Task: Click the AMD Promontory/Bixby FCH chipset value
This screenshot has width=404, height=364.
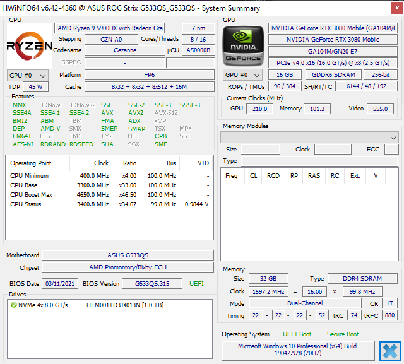Action: click(x=128, y=267)
